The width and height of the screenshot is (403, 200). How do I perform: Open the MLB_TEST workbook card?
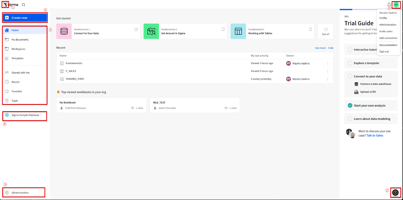click(x=195, y=105)
